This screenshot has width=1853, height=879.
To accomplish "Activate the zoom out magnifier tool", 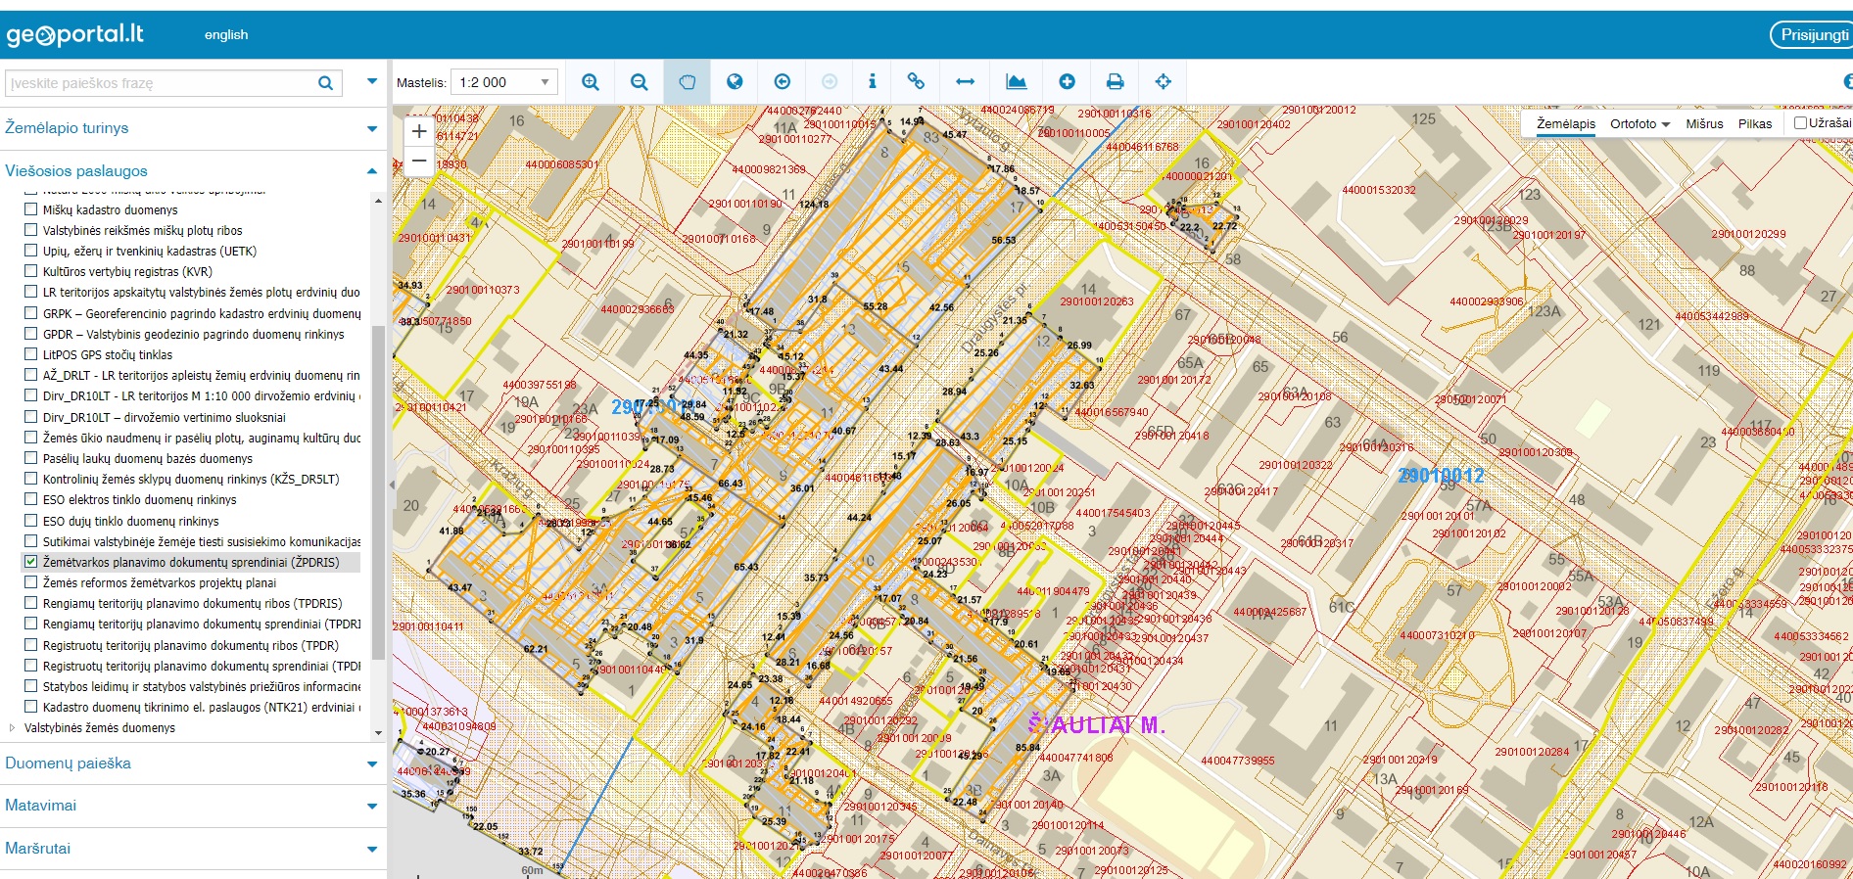I will pos(639,82).
